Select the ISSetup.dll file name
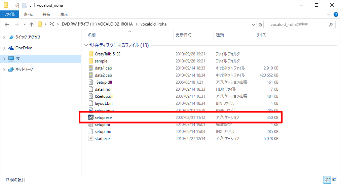The height and width of the screenshot is (184, 340). (x=104, y=96)
